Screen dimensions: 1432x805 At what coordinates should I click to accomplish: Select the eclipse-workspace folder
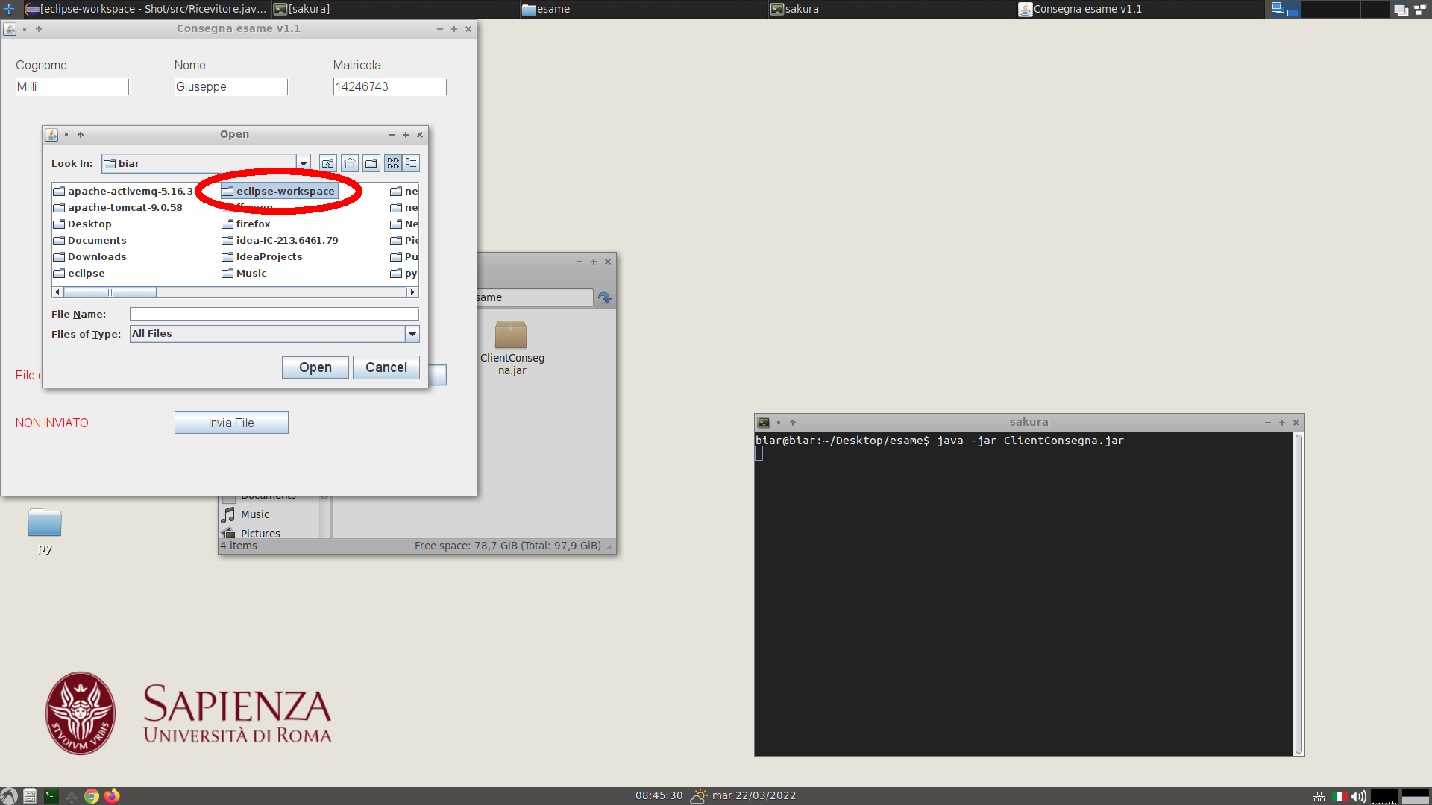tap(285, 192)
